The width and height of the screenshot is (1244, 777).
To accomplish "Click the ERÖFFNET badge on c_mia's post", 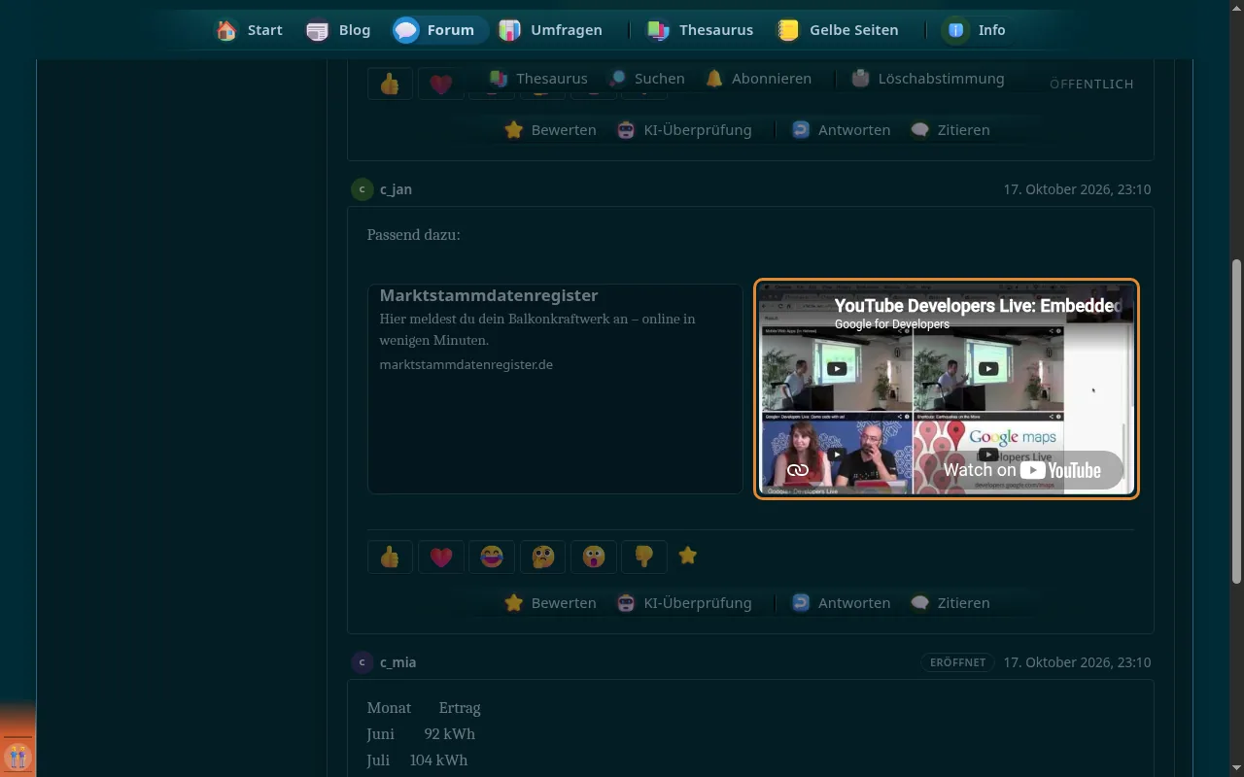I will [x=957, y=662].
